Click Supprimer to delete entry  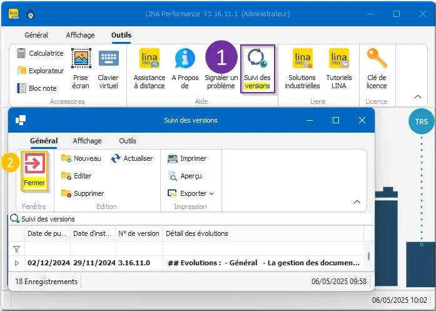click(83, 193)
